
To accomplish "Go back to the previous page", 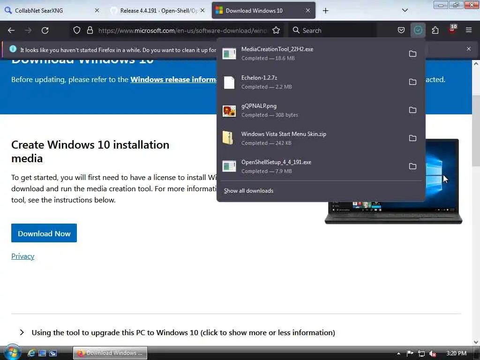I will tap(11, 30).
